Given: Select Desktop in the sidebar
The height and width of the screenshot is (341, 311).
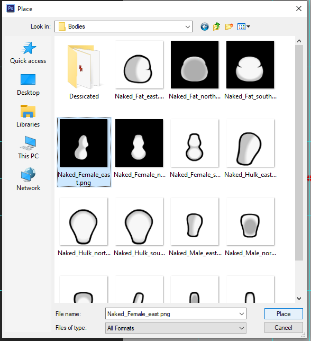Looking at the screenshot, I should tap(28, 85).
